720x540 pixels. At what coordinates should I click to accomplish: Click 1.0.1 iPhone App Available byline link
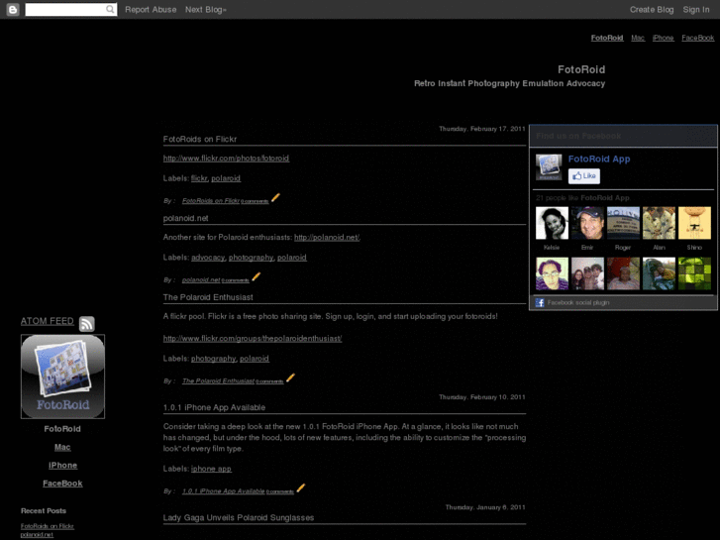click(224, 491)
